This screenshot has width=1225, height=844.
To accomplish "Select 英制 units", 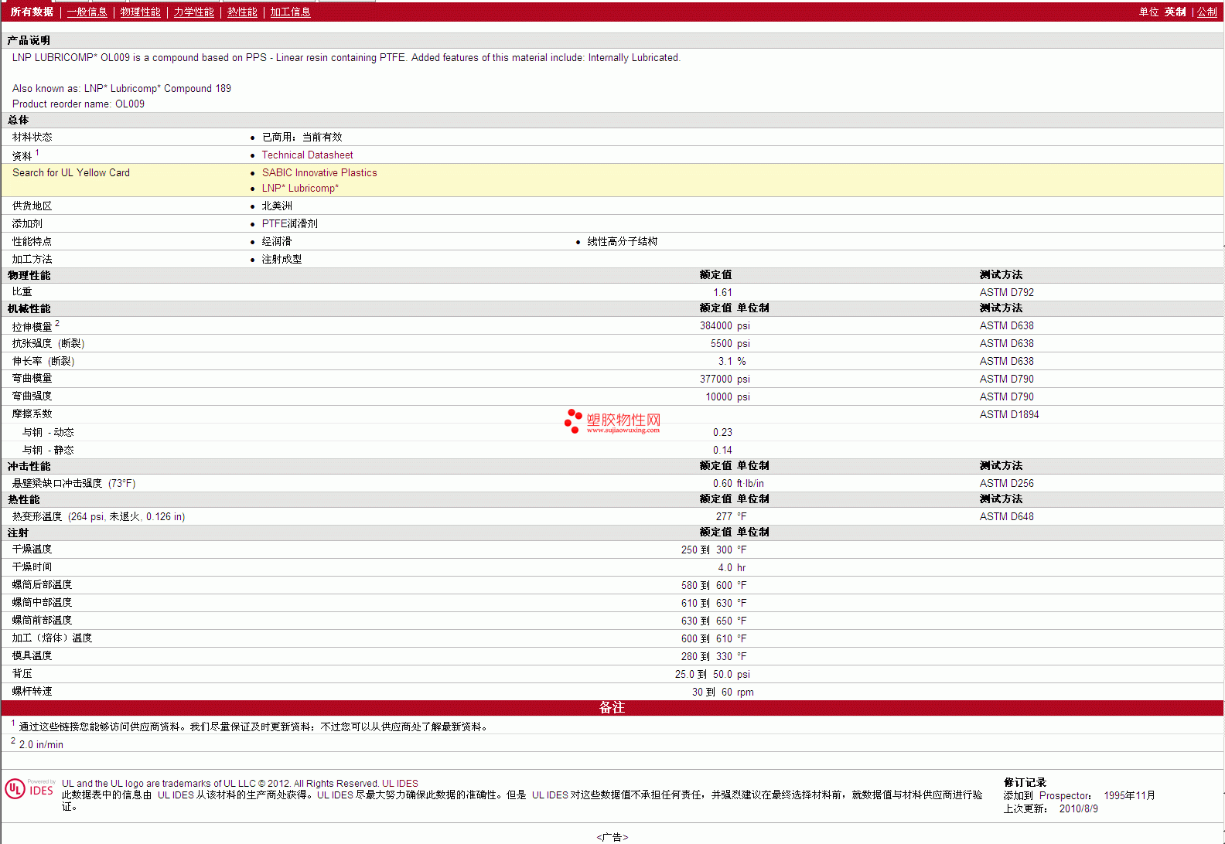I will point(1175,12).
